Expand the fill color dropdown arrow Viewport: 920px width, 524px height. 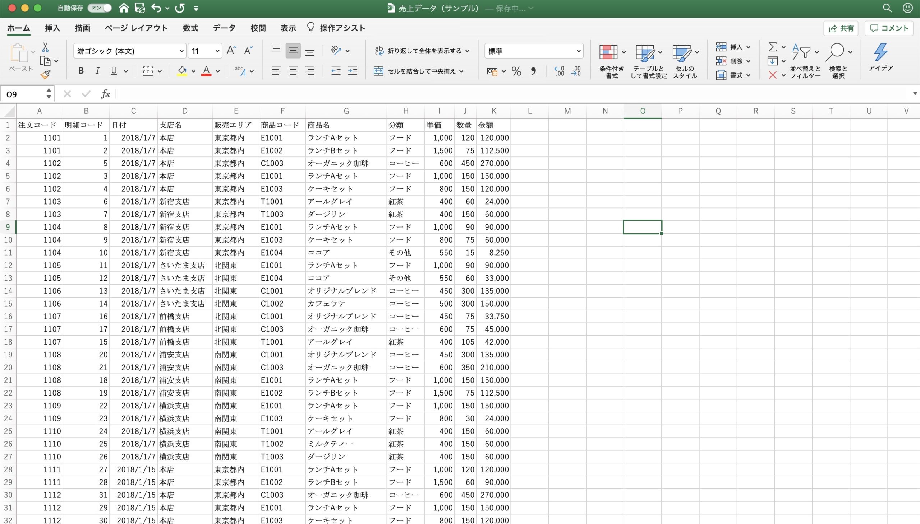point(193,71)
